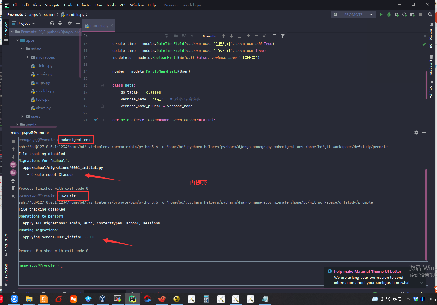Open manage.py console settings gear
This screenshot has width=437, height=305.
pos(416,132)
